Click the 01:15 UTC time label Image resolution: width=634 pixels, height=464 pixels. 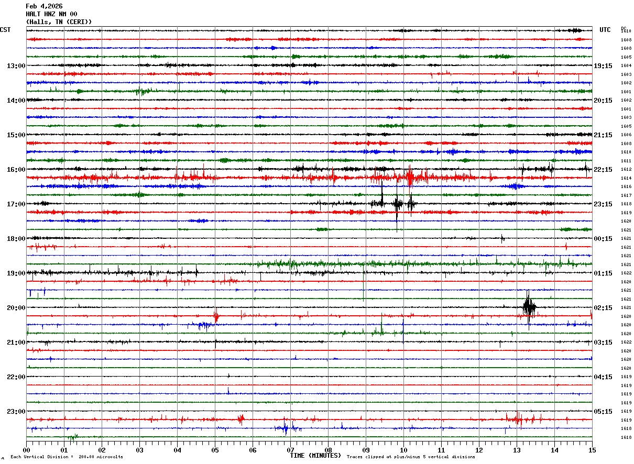pos(603,273)
